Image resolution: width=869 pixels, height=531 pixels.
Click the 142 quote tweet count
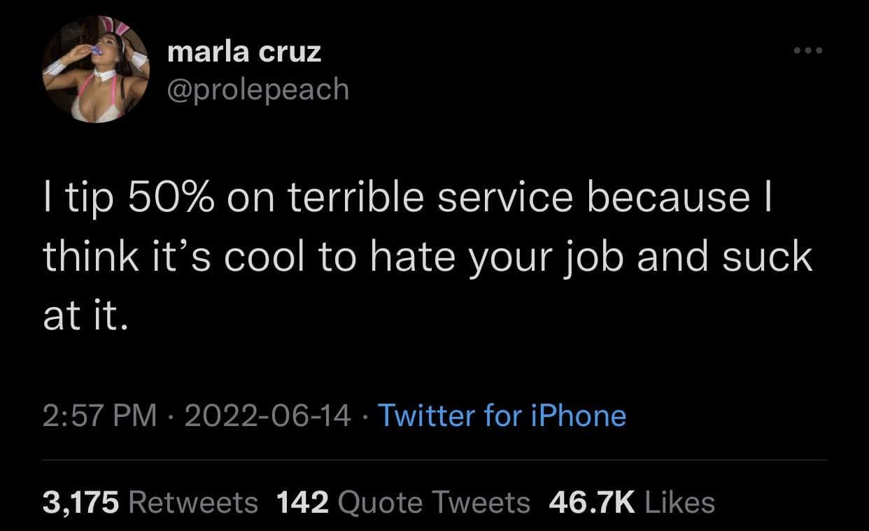(x=302, y=502)
